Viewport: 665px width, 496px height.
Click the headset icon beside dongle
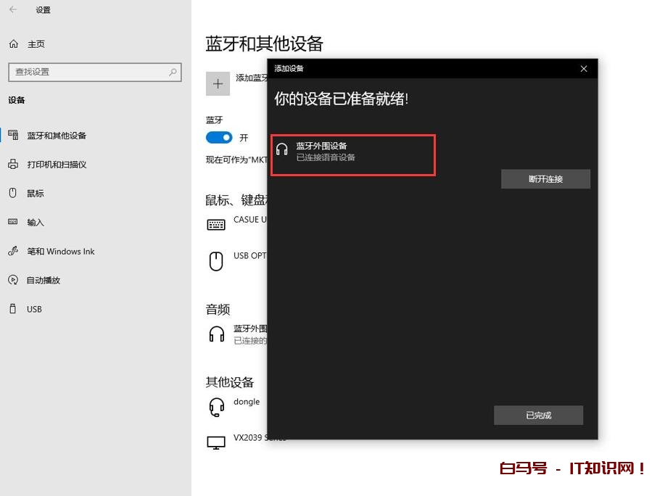coord(216,407)
